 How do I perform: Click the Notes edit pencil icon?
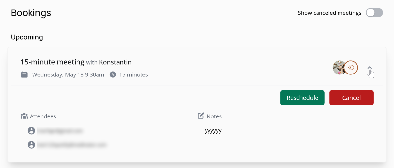(201, 116)
